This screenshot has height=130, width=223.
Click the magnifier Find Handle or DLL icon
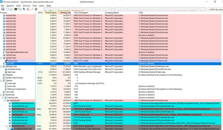click(32, 9)
